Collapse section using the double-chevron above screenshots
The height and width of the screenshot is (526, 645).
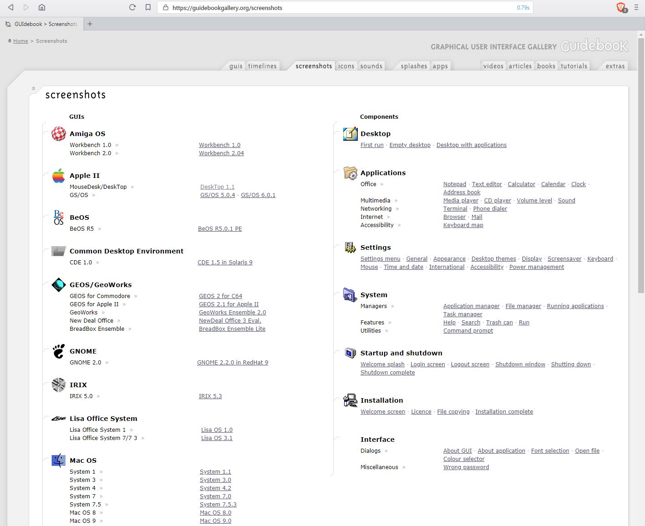tap(33, 88)
